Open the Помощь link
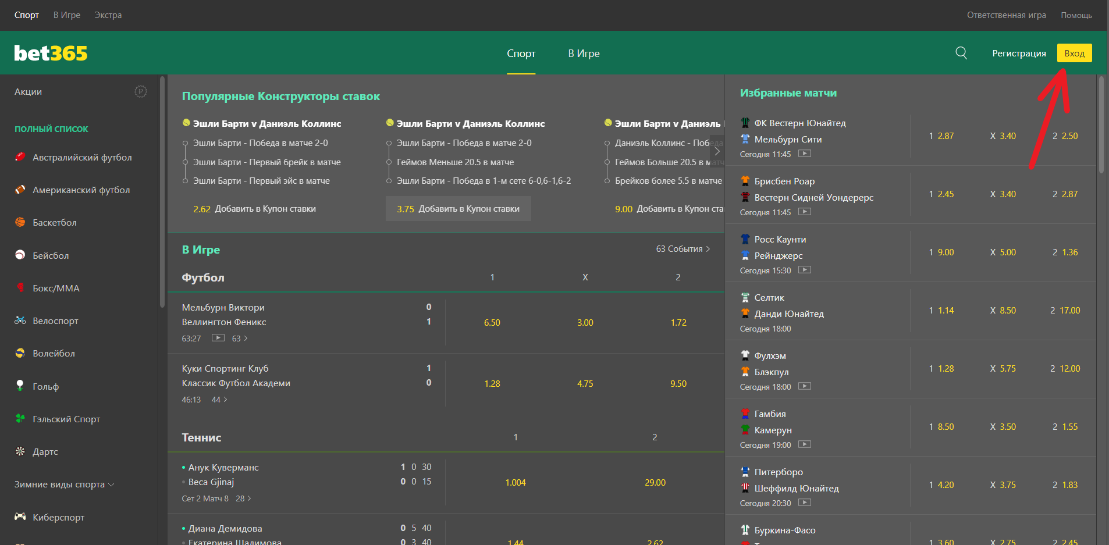Screen dimensions: 1109x545 point(1076,15)
